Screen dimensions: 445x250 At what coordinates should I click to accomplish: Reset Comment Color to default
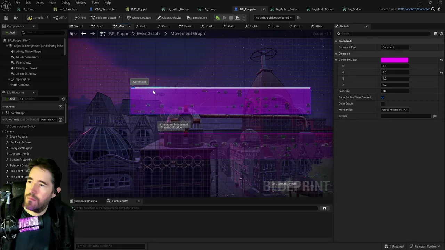coord(442,60)
